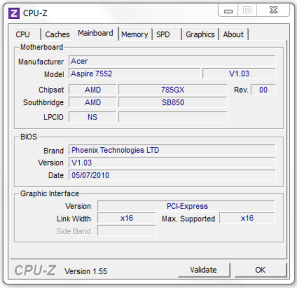Click the Southbridge label
297x288 pixels.
tap(43, 103)
